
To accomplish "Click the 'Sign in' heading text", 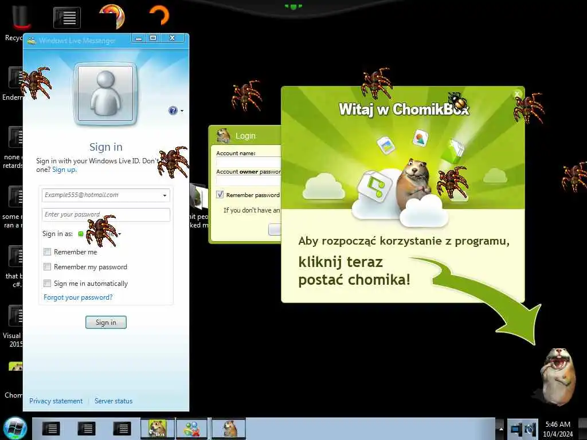I will [106, 147].
